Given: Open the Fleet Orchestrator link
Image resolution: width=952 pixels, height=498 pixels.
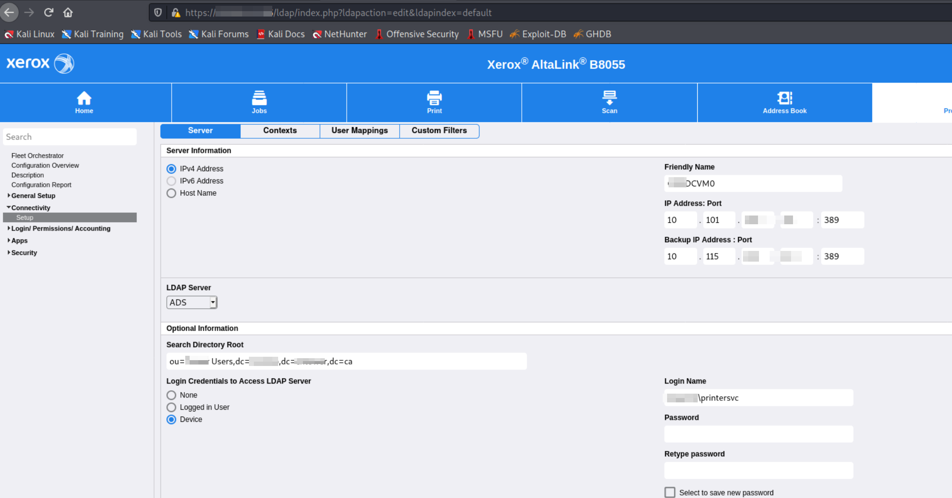Looking at the screenshot, I should pyautogui.click(x=37, y=156).
